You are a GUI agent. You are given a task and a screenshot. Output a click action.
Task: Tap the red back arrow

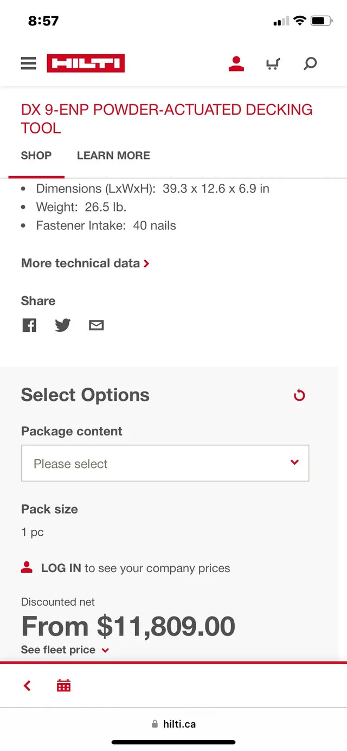pyautogui.click(x=27, y=686)
